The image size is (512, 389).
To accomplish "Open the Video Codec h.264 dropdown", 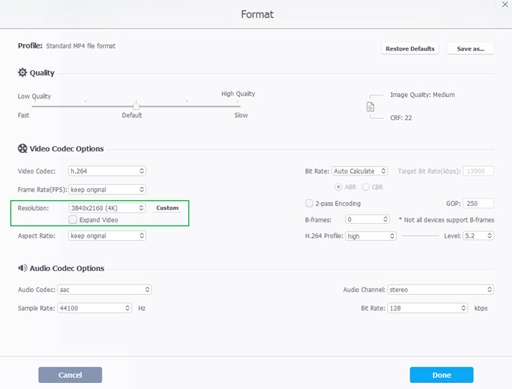I will click(107, 171).
